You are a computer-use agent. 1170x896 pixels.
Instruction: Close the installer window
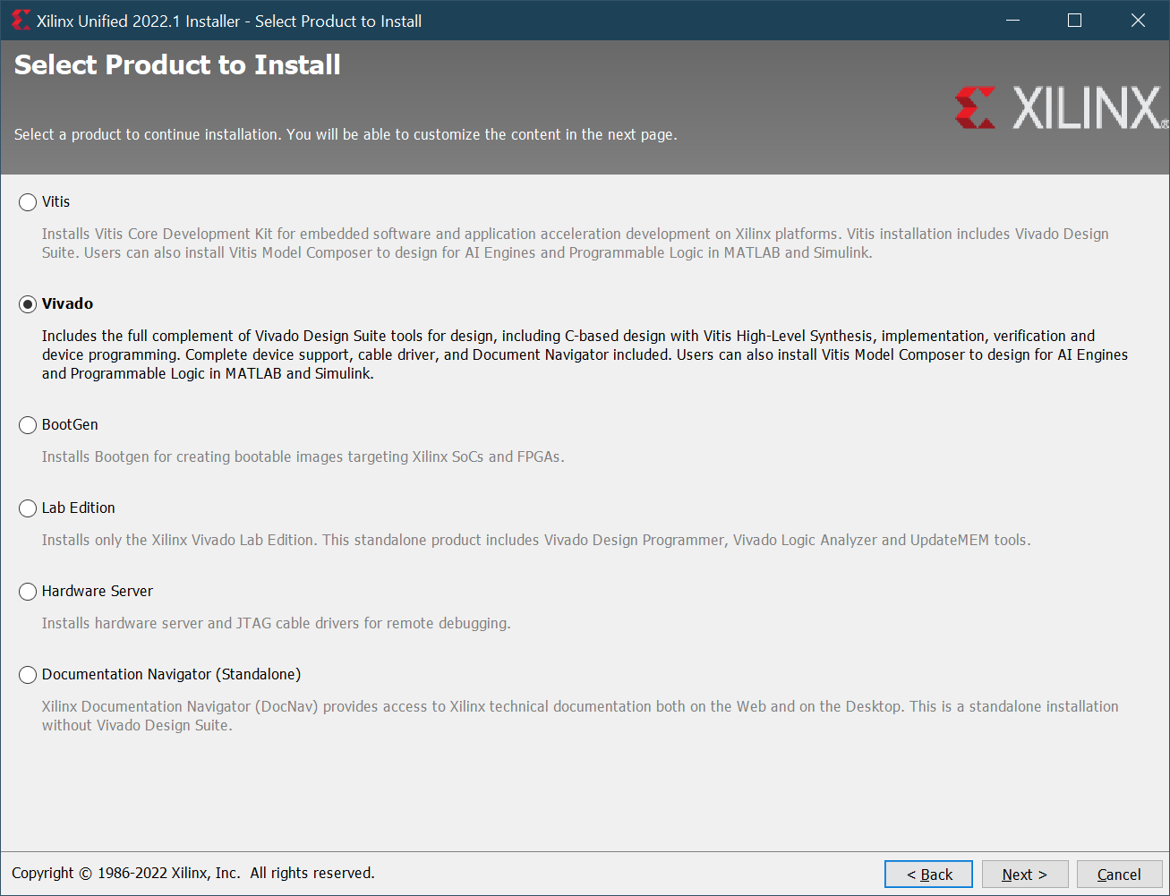[x=1138, y=21]
